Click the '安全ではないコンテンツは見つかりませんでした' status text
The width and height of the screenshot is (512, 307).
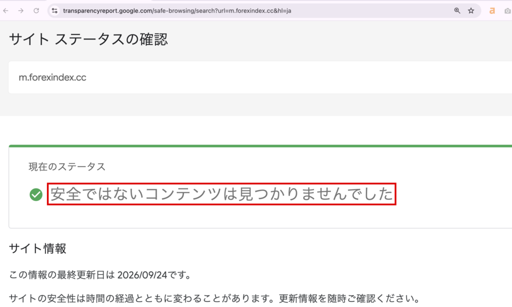221,194
